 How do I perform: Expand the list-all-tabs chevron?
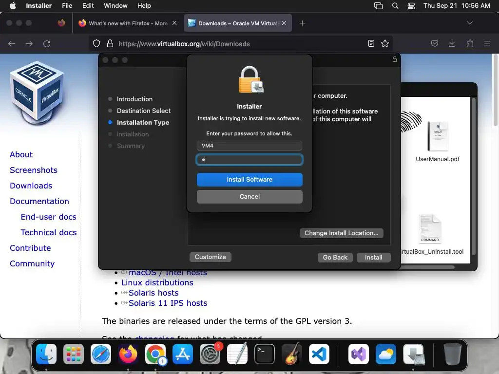469,23
